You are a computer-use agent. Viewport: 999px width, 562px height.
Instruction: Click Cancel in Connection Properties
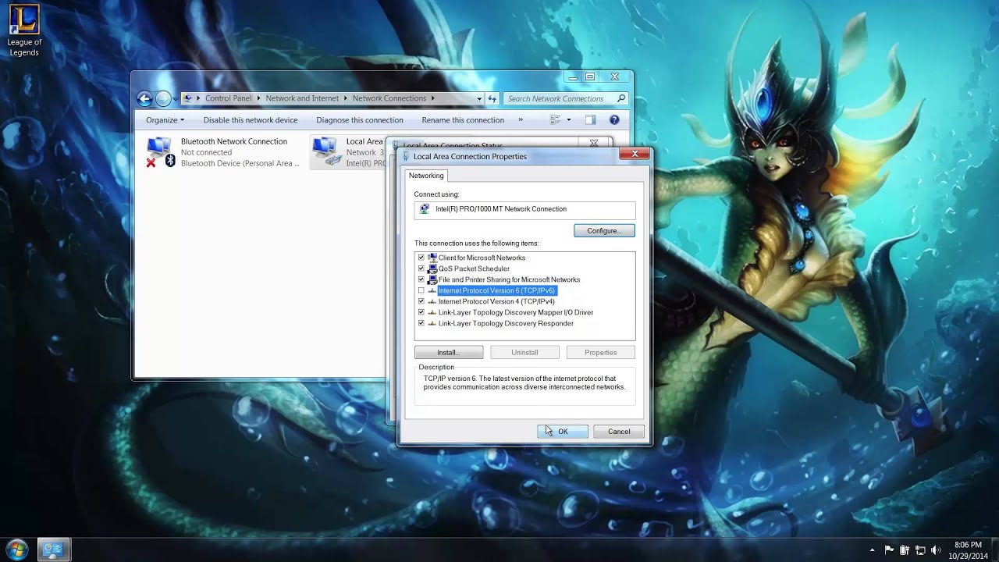(619, 432)
